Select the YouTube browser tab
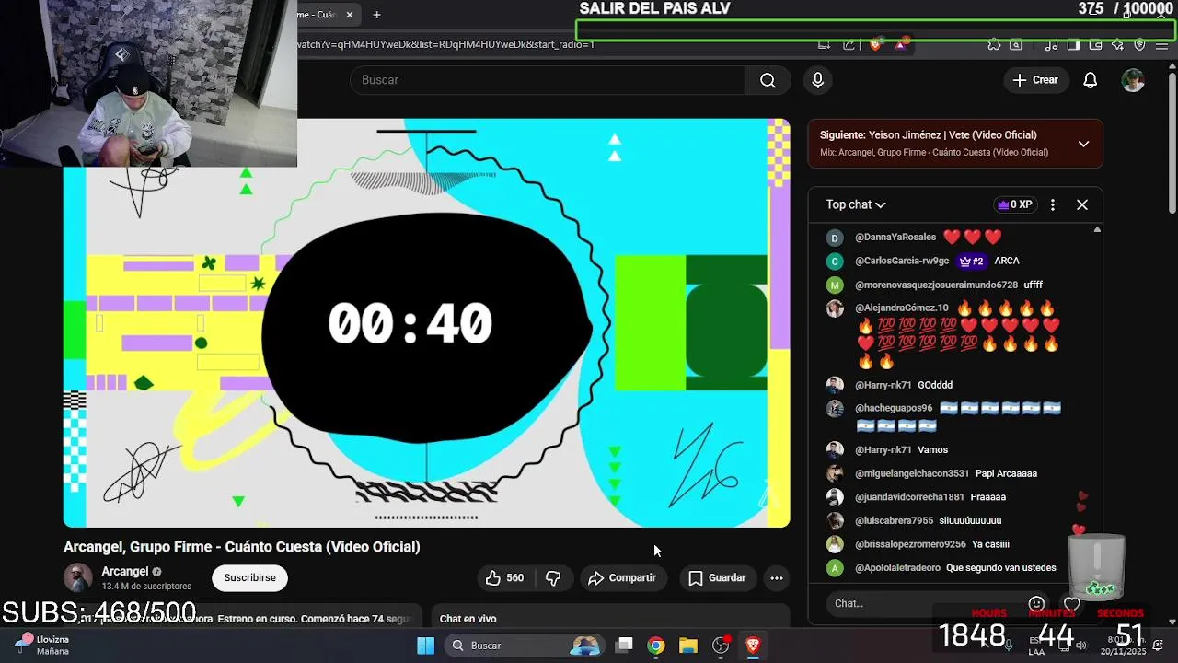This screenshot has width=1178, height=663. pos(316,15)
